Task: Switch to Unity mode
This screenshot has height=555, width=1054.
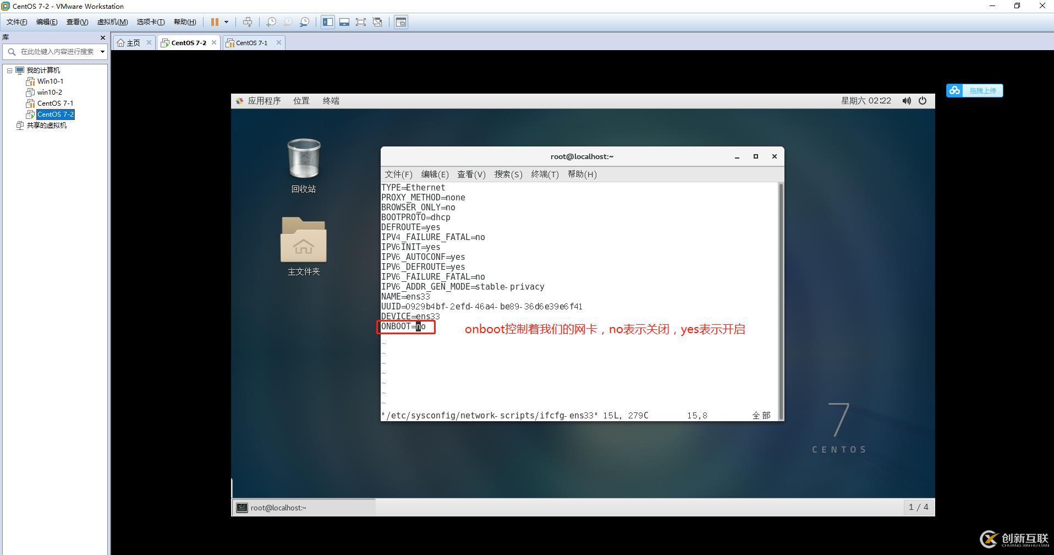Action: [x=377, y=22]
